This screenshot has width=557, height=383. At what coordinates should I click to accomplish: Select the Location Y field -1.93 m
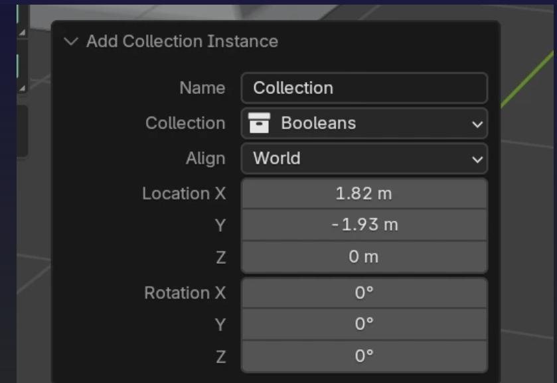(x=364, y=225)
